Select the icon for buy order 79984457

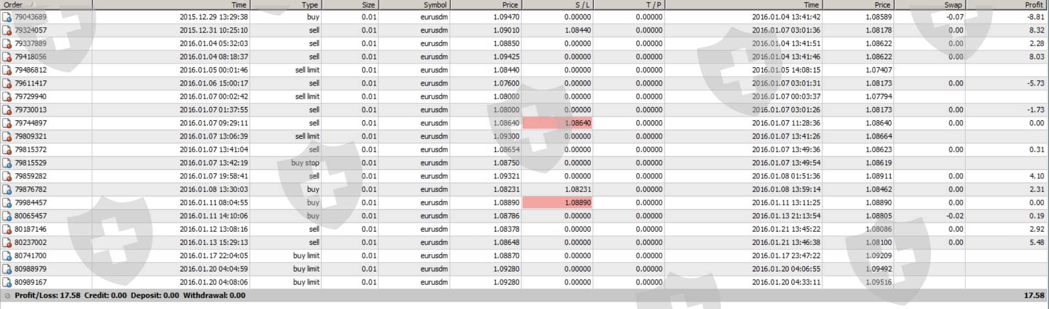(x=7, y=203)
